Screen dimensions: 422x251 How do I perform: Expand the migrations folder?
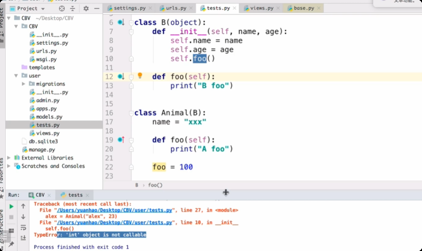click(x=23, y=84)
